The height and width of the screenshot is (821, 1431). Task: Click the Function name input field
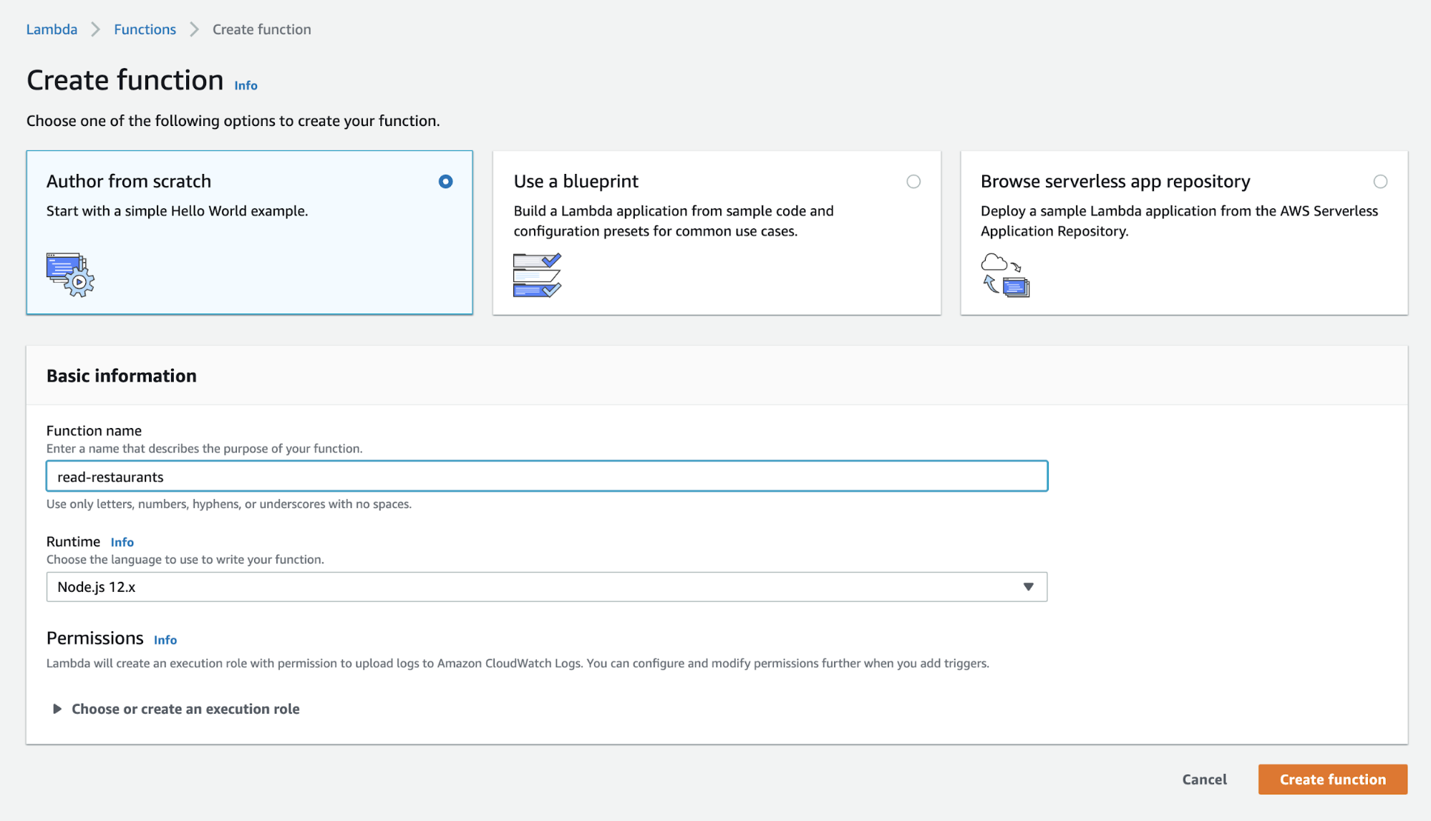[546, 475]
